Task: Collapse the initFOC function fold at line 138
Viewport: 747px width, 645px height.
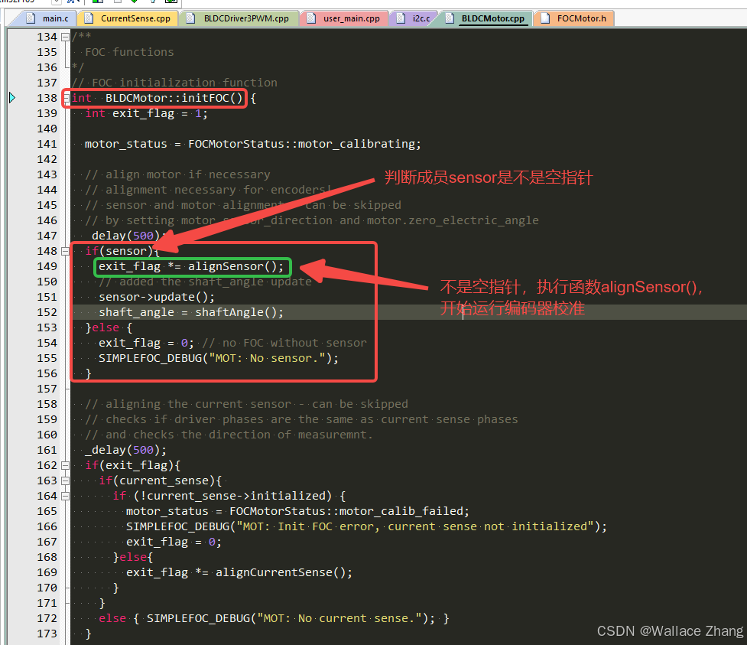Action: (66, 98)
